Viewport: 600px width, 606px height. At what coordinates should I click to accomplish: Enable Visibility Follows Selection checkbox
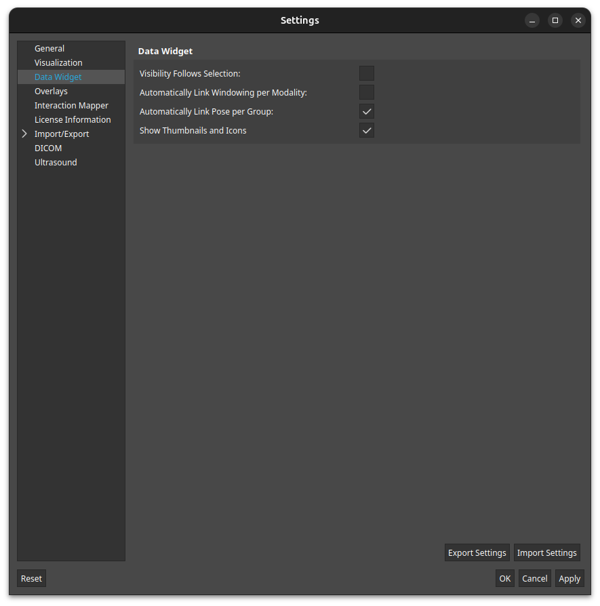367,73
